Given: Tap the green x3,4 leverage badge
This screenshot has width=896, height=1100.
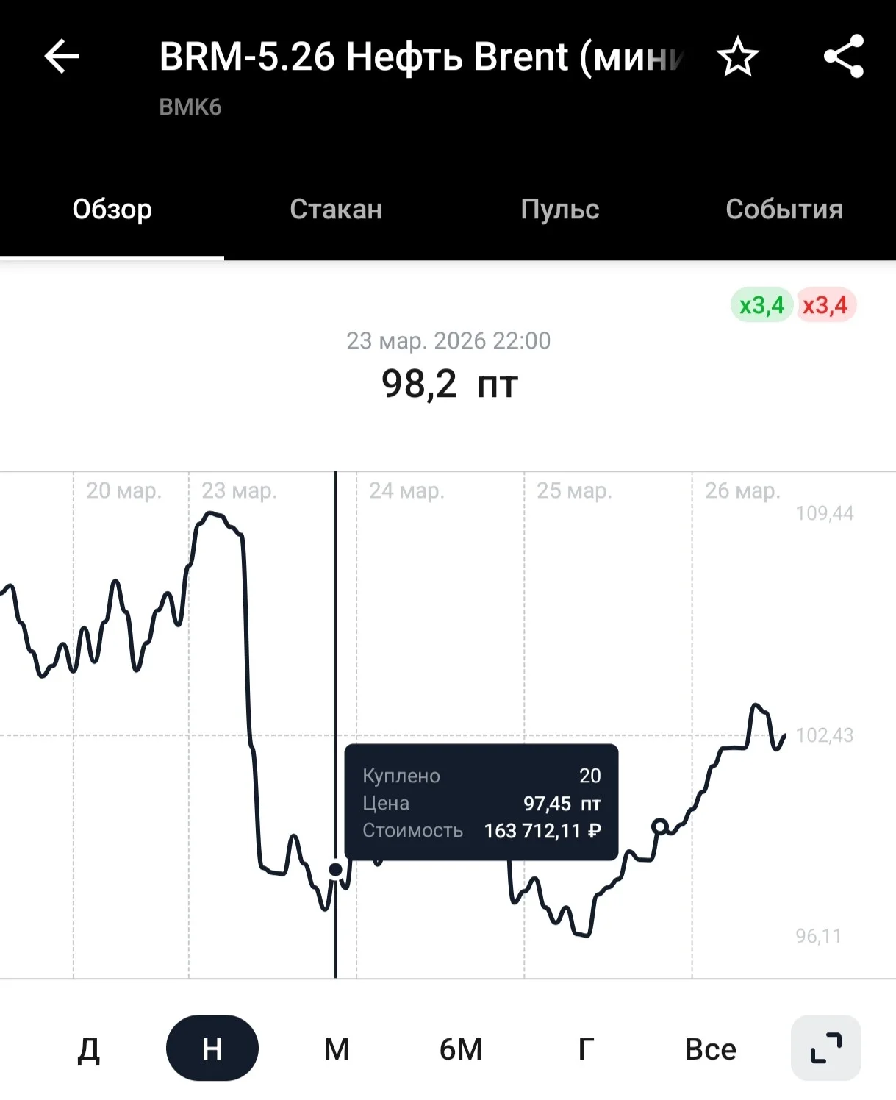Looking at the screenshot, I should 761,305.
